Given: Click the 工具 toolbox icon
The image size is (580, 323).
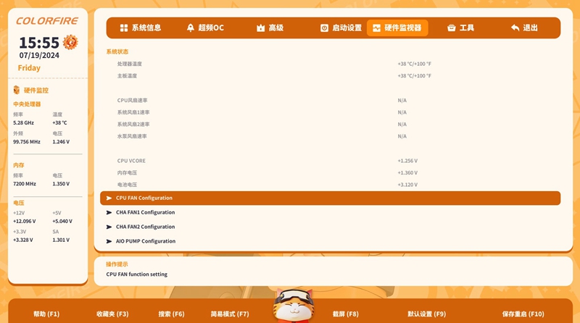Looking at the screenshot, I should pyautogui.click(x=452, y=28).
